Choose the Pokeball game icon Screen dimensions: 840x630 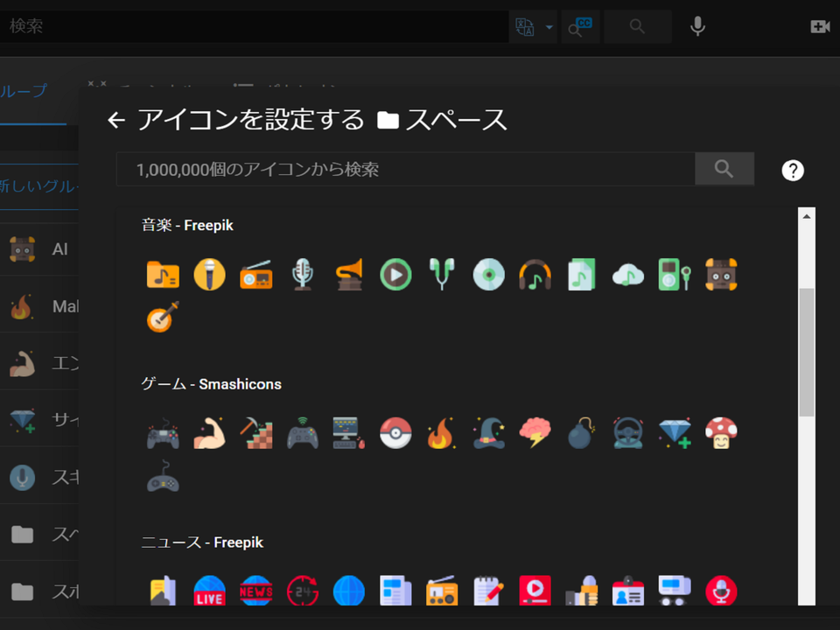395,433
